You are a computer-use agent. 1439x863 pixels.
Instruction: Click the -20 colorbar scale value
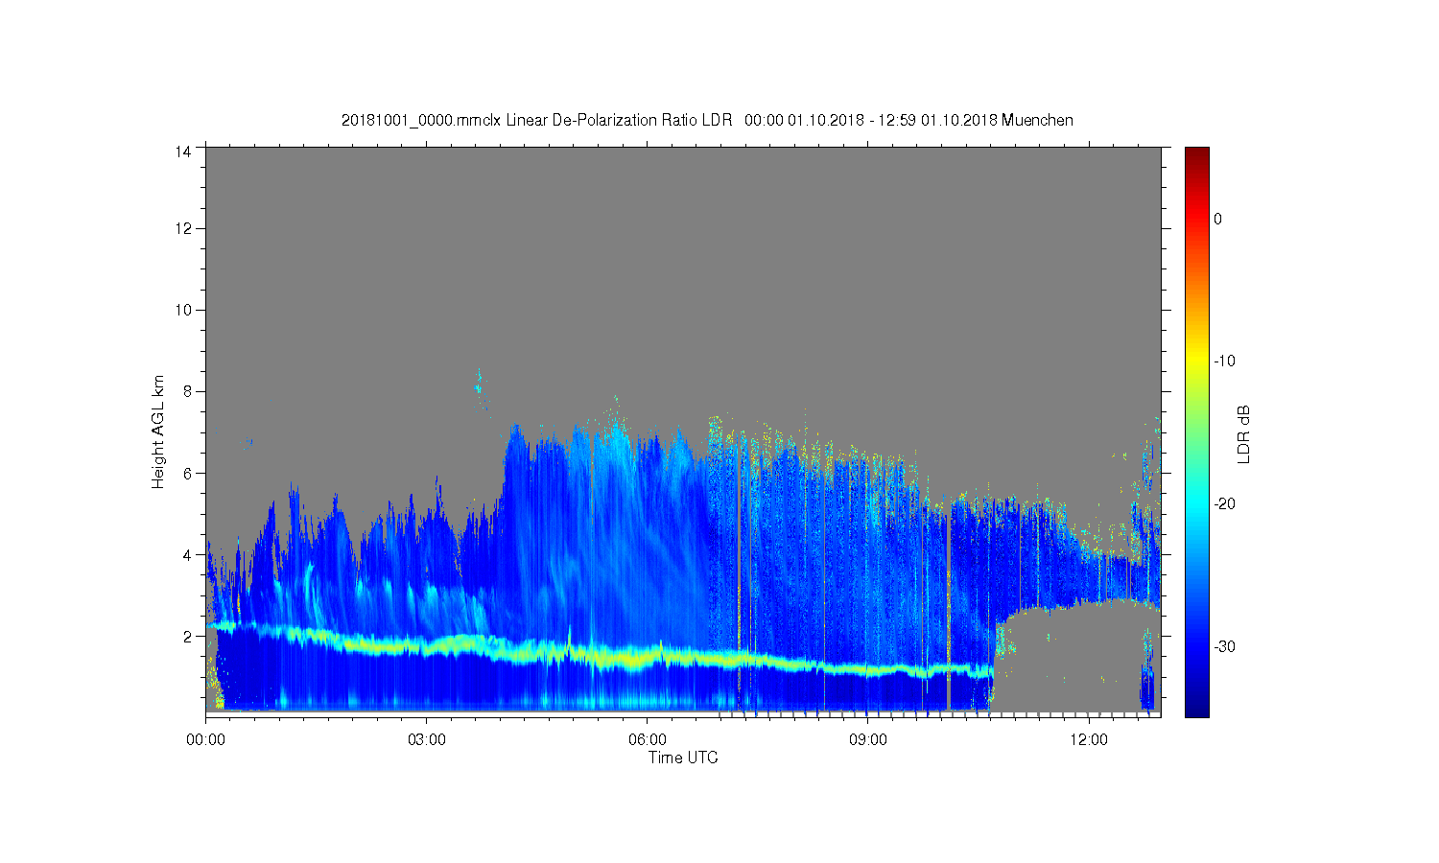coord(1224,504)
